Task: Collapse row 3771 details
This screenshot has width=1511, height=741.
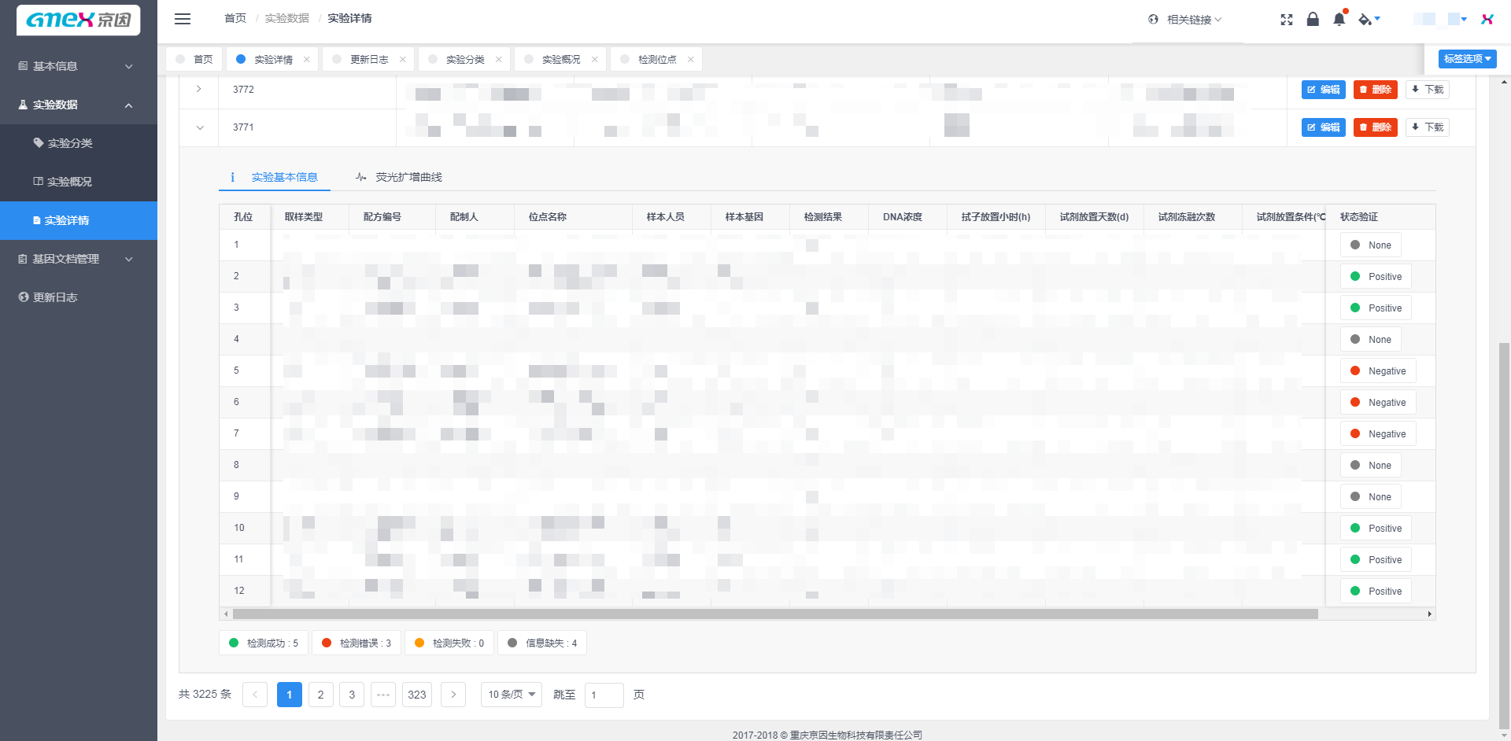Action: coord(200,127)
